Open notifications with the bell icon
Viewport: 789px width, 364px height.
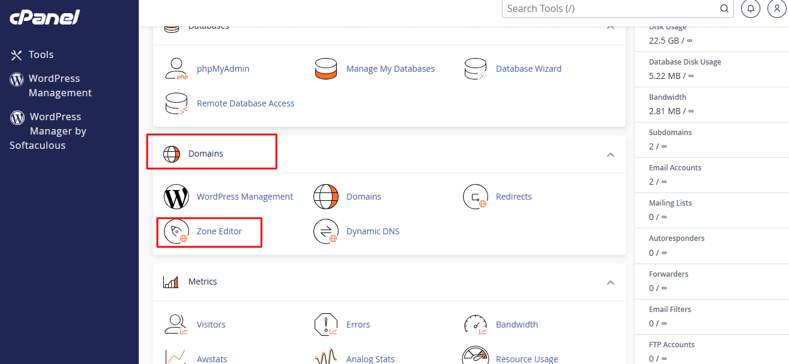coord(751,8)
